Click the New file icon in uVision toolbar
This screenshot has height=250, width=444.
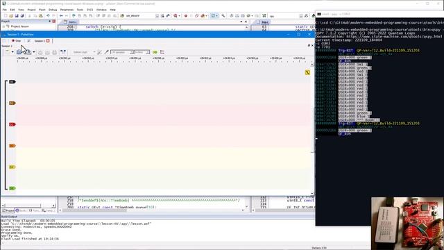[x=6, y=16]
